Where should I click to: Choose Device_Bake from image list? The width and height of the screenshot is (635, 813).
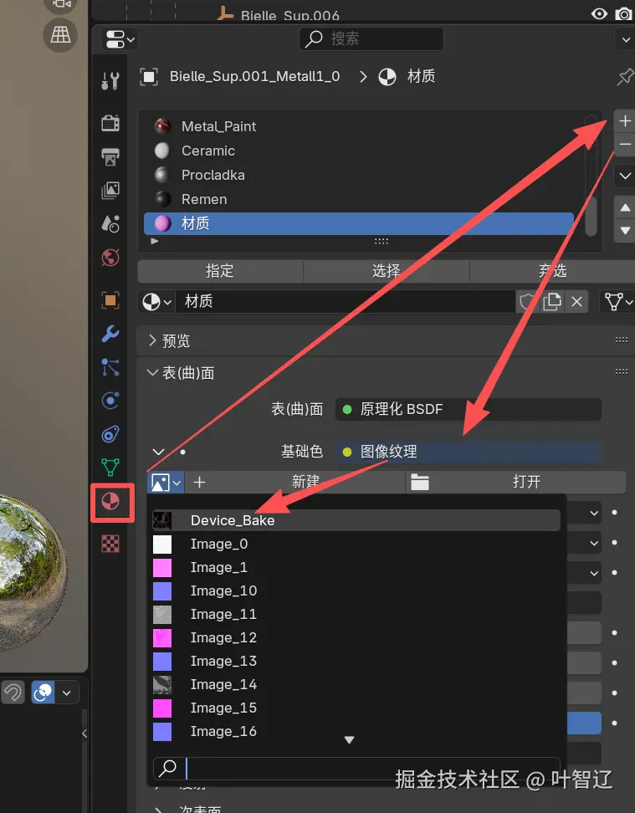(356, 520)
